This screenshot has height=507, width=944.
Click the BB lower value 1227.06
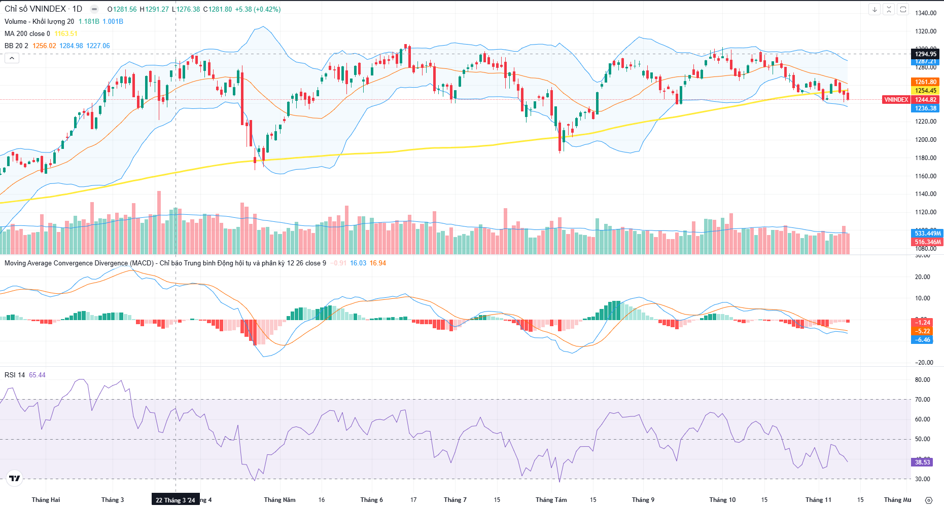[x=98, y=46]
